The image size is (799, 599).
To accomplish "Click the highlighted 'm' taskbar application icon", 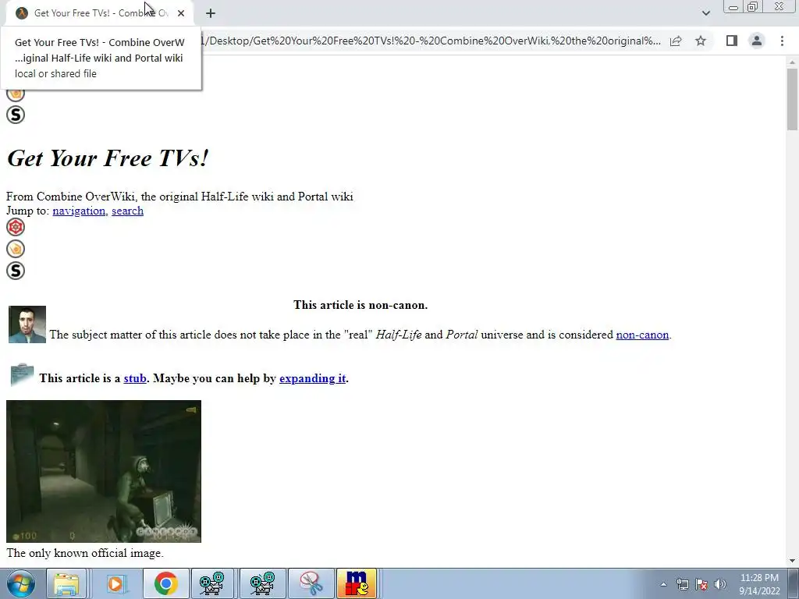I will tap(357, 583).
